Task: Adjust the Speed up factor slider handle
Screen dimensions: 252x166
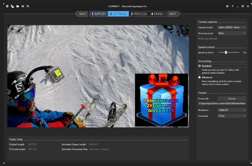Action: (x=226, y=53)
